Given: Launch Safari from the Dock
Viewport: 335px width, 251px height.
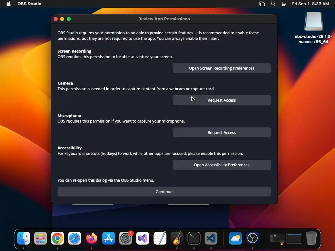Looking at the screenshot, I should click(x=75, y=238).
